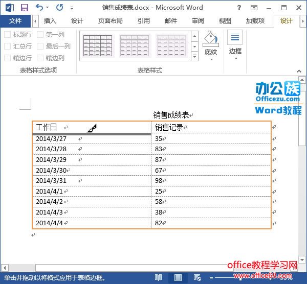Toggle the 第一列 checkbox
This screenshot has height=284, width=307.
pyautogui.click(x=40, y=35)
